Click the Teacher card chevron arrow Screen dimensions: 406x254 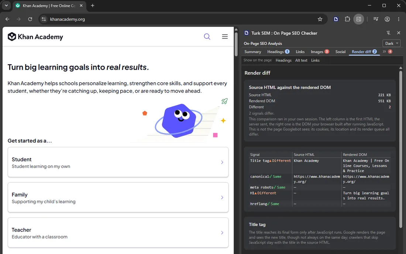coord(222,233)
